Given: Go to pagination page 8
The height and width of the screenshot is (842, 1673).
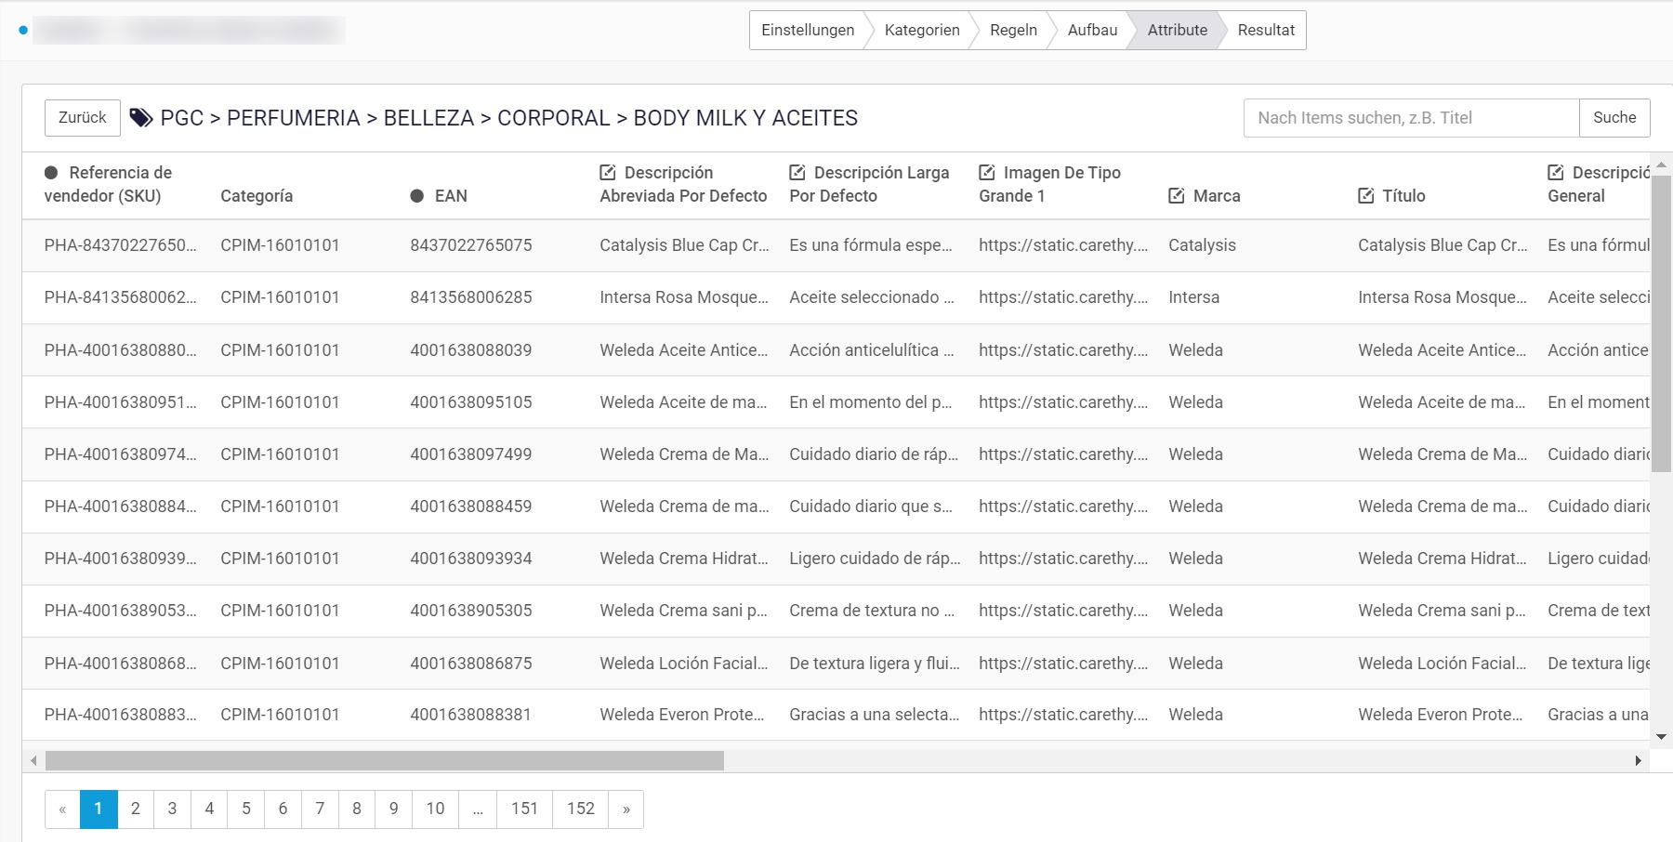Looking at the screenshot, I should (357, 809).
